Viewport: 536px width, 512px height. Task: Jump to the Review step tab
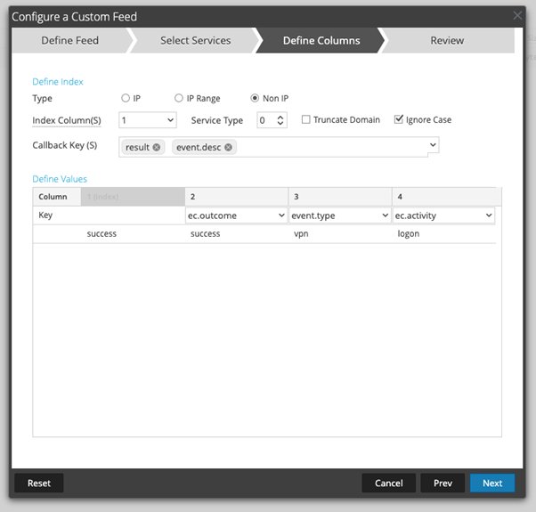click(x=446, y=40)
